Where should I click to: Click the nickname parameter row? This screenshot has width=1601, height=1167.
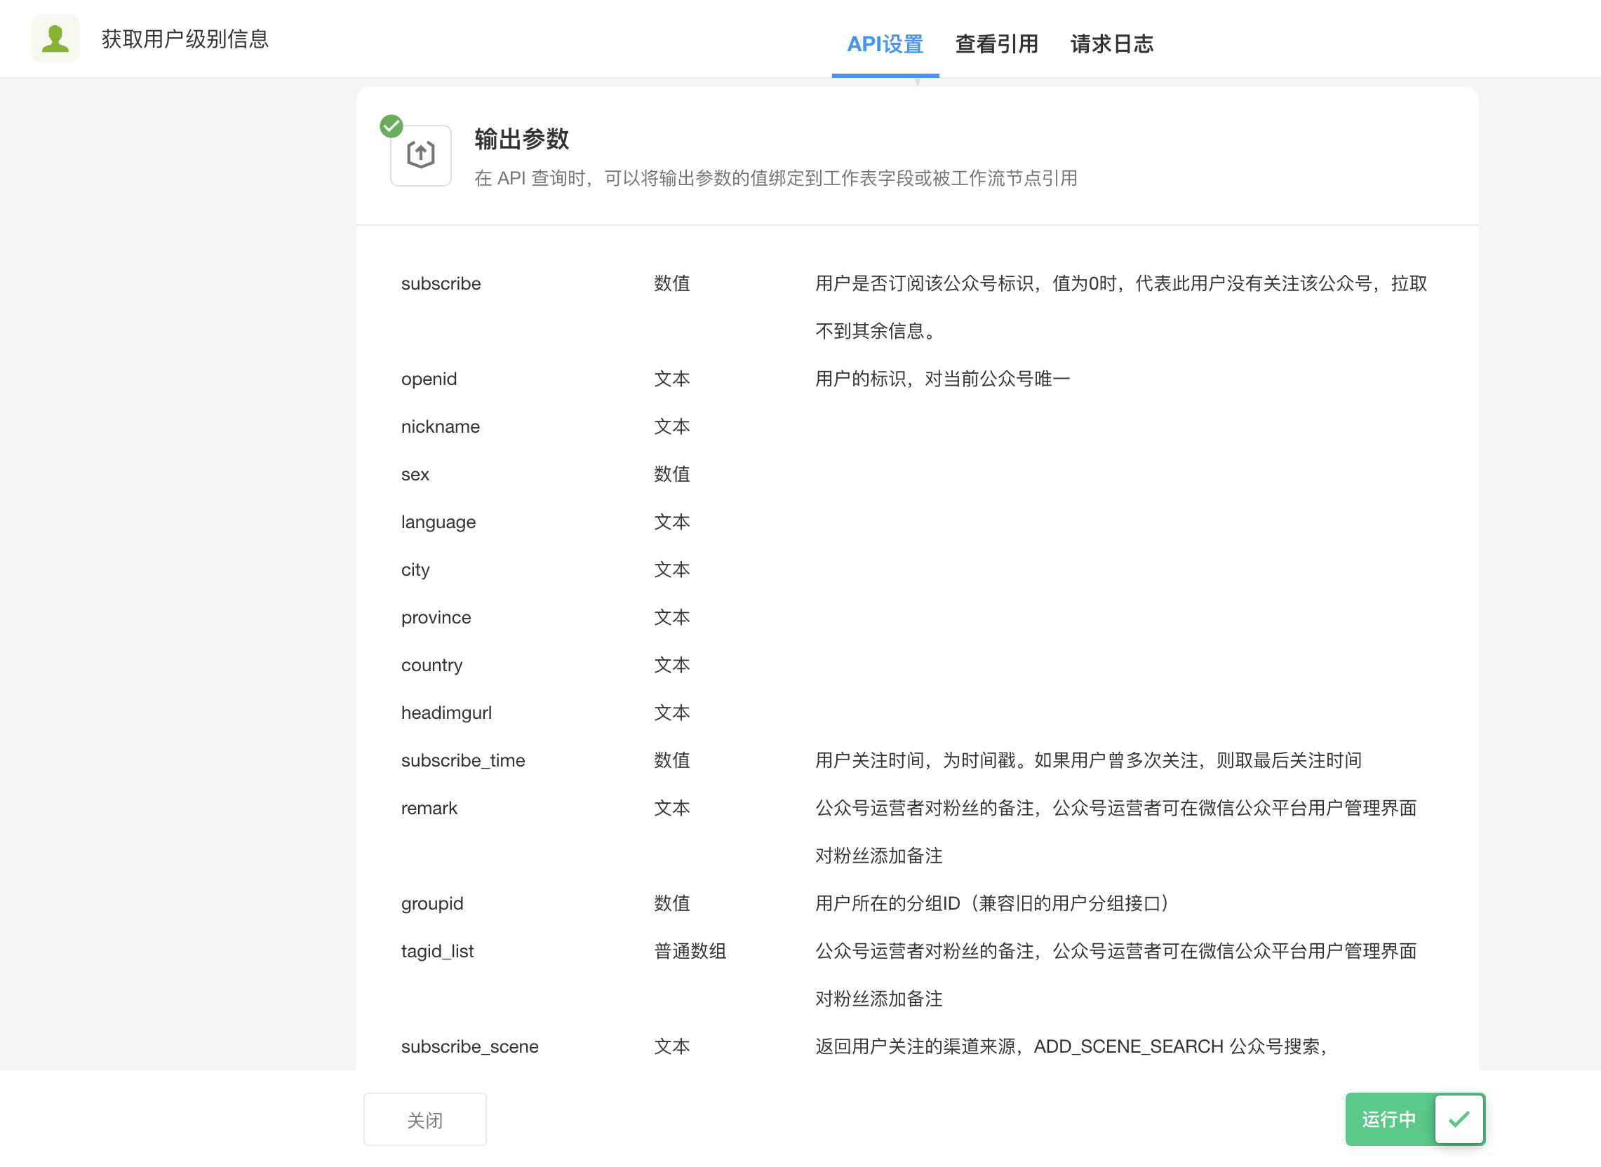coord(440,426)
